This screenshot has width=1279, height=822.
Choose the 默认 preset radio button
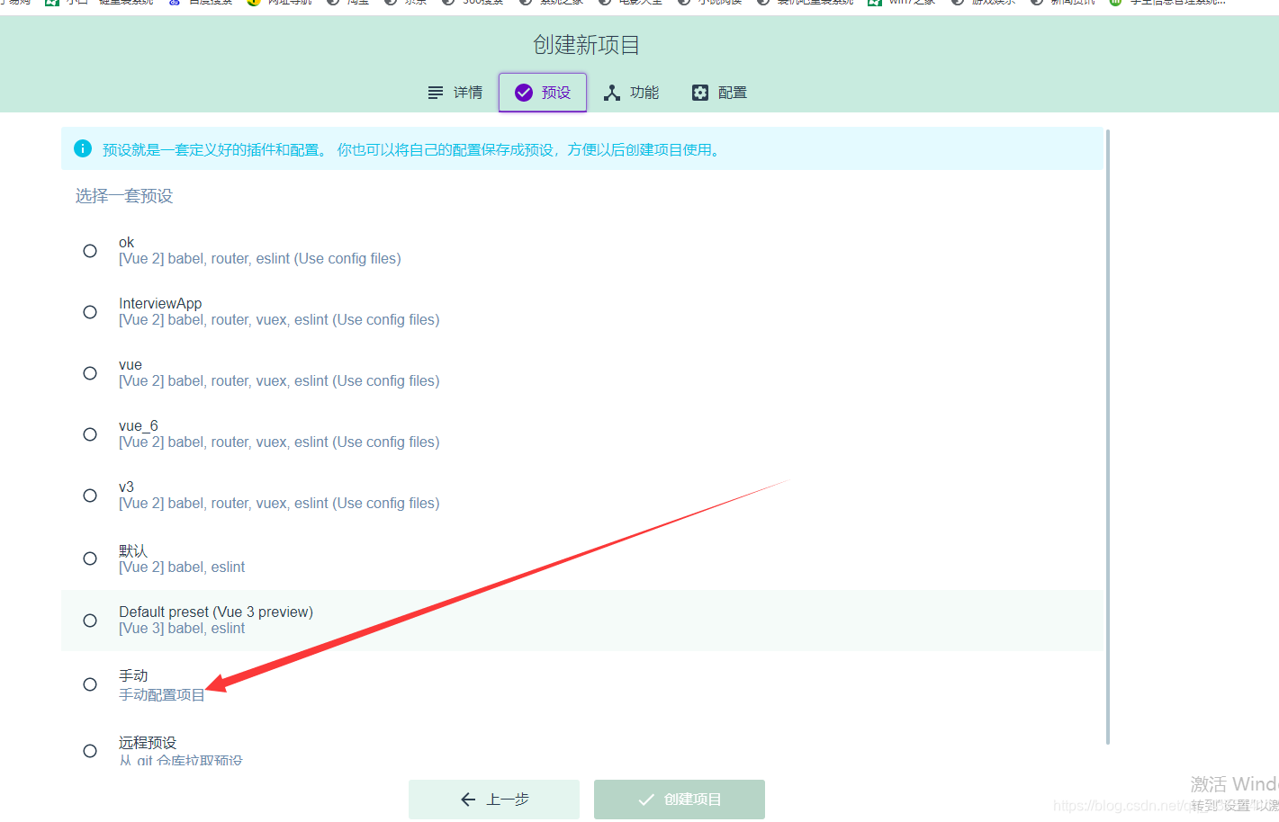(x=90, y=558)
